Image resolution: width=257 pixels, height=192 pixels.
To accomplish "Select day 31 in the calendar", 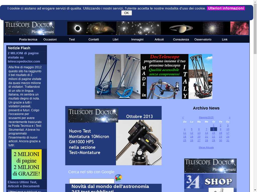I will (x=228, y=140).
